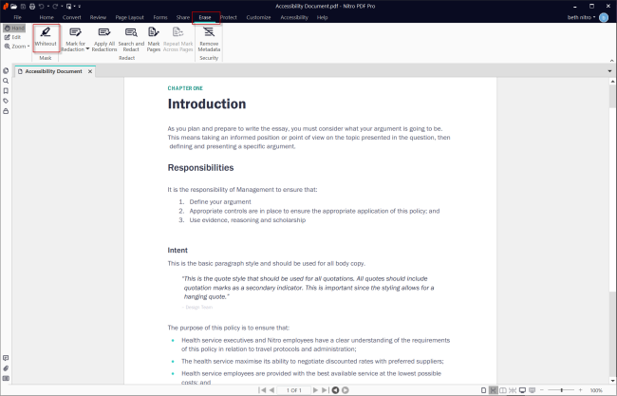Open the search pane magnifier icon

click(x=6, y=81)
